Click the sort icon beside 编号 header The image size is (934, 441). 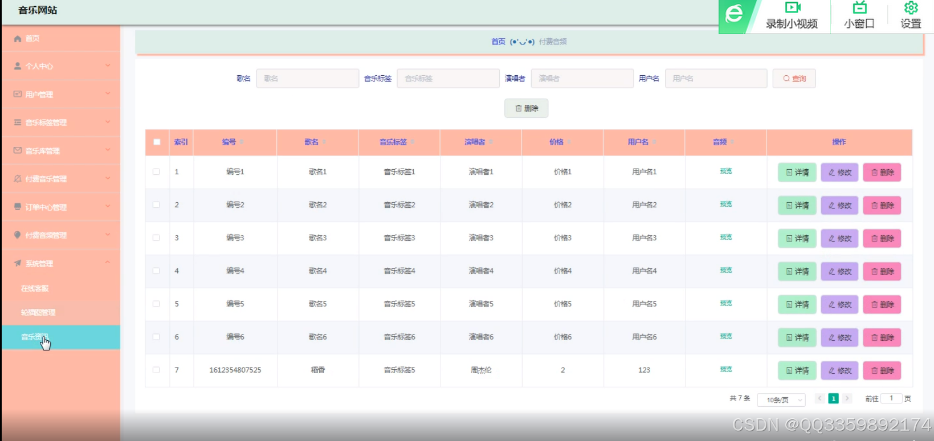click(242, 142)
